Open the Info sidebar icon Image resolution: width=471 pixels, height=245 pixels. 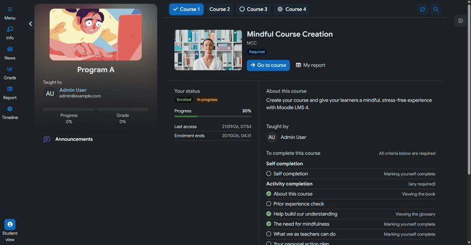coord(10,29)
